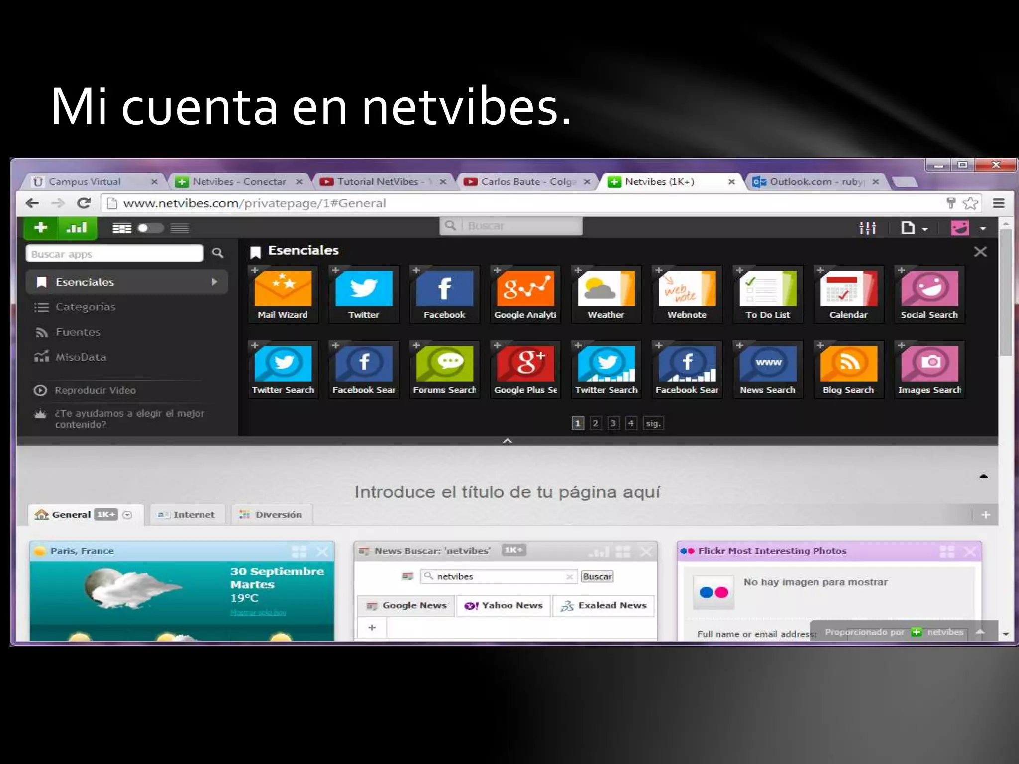This screenshot has height=764, width=1019.
Task: Select the To Do List app
Action: point(767,294)
